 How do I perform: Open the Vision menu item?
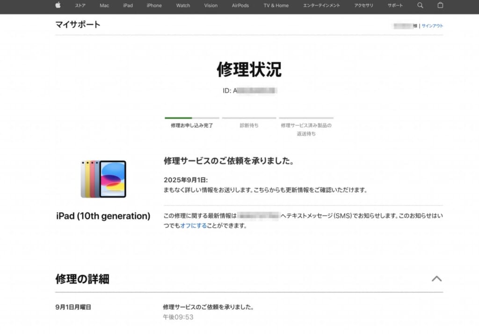(x=211, y=6)
